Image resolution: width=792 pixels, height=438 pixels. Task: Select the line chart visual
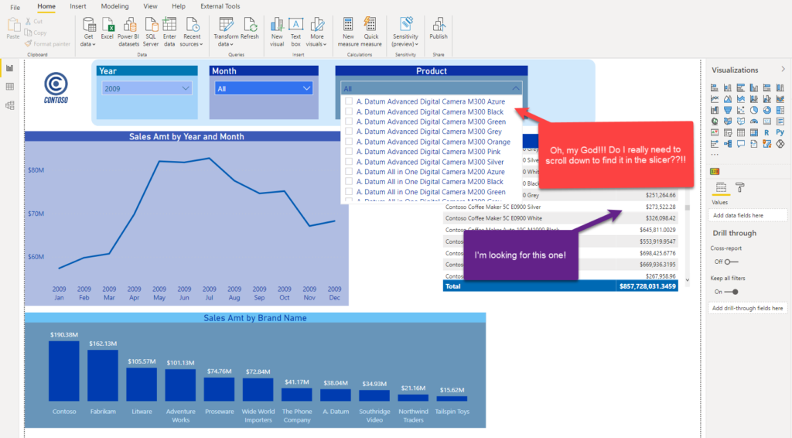(715, 98)
